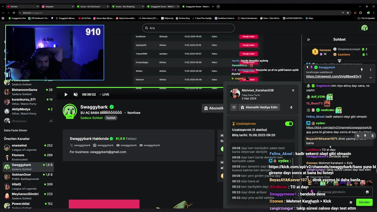Delete the hovered chat message
This screenshot has height=212, width=377.
[x=372, y=136]
